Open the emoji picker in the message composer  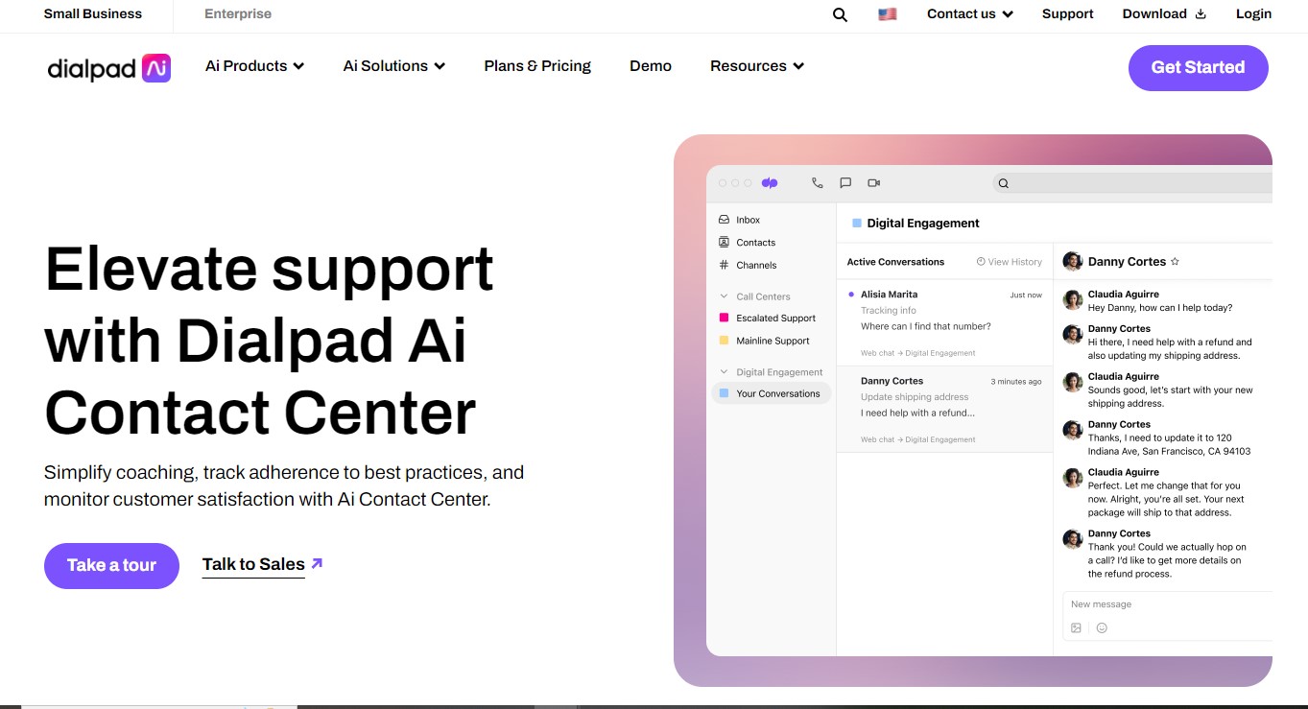(1101, 626)
